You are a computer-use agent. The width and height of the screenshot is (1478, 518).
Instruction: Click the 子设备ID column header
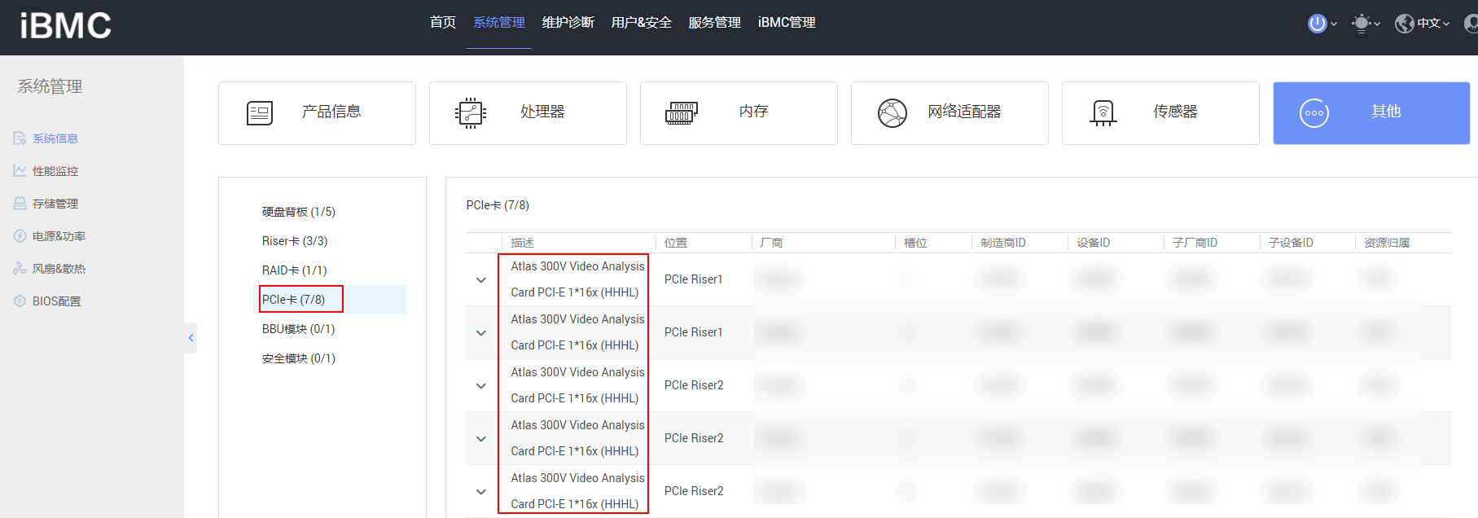click(x=1291, y=243)
